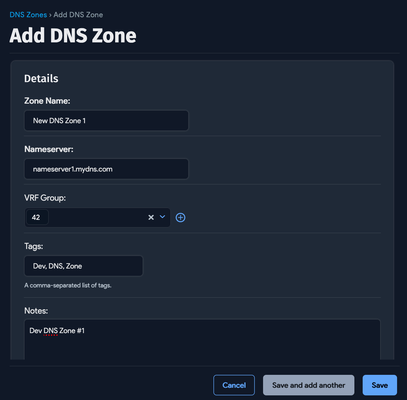Click the Add DNS Zone breadcrumb label
Screen dimensions: 407x400
coord(78,15)
